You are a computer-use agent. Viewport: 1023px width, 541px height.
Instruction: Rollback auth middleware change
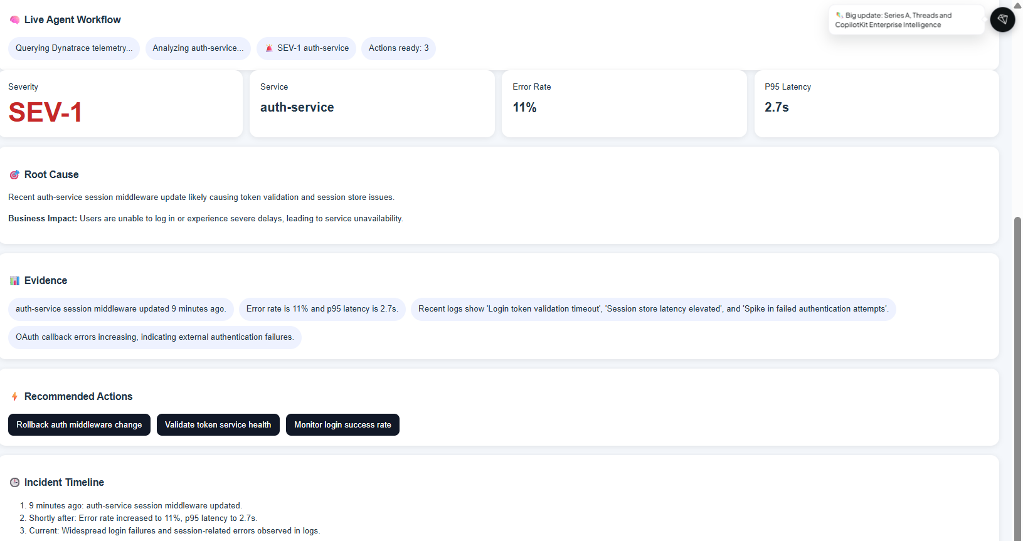79,425
